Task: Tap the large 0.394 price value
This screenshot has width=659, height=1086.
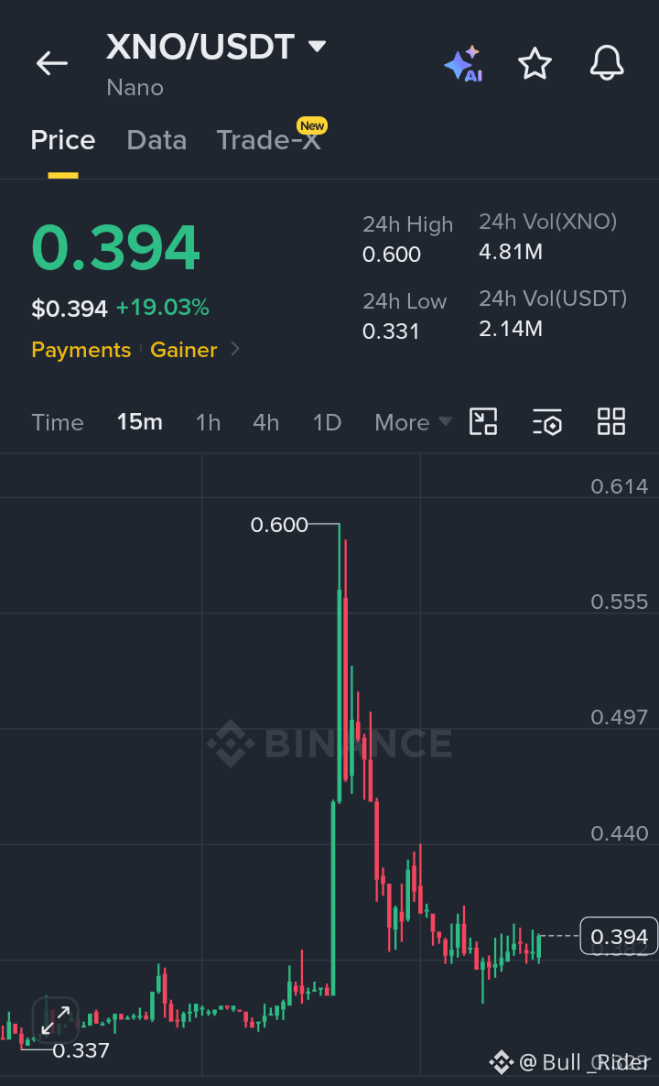Action: pos(115,248)
